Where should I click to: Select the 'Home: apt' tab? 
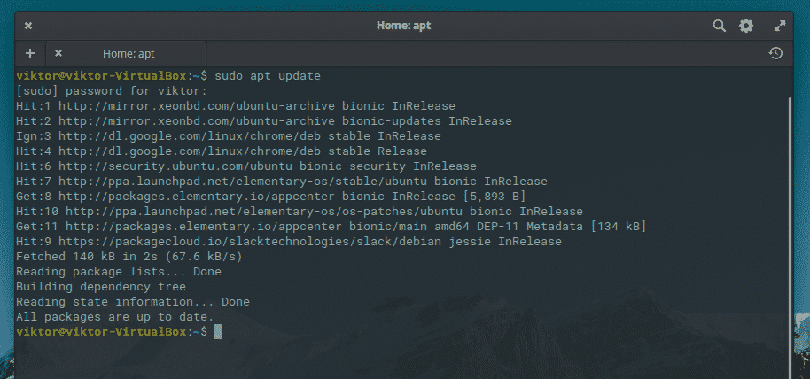126,54
